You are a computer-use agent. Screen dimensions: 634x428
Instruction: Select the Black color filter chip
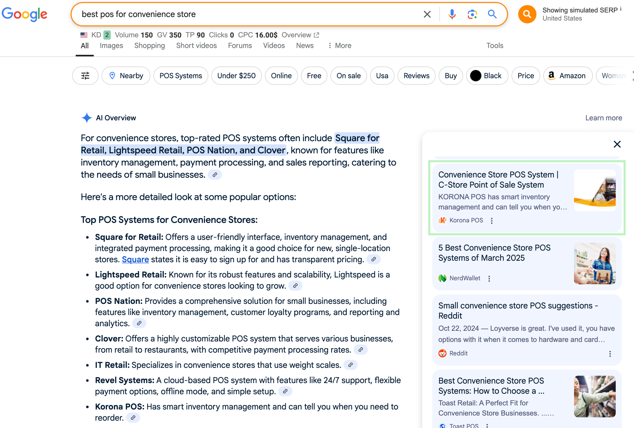pos(487,76)
